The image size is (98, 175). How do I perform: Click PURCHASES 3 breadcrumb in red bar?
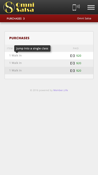coord(16,19)
